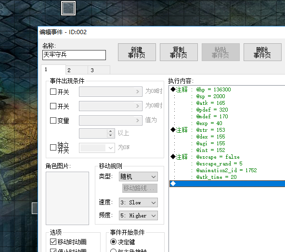Select the @atk = 165 line

(x=227, y=103)
